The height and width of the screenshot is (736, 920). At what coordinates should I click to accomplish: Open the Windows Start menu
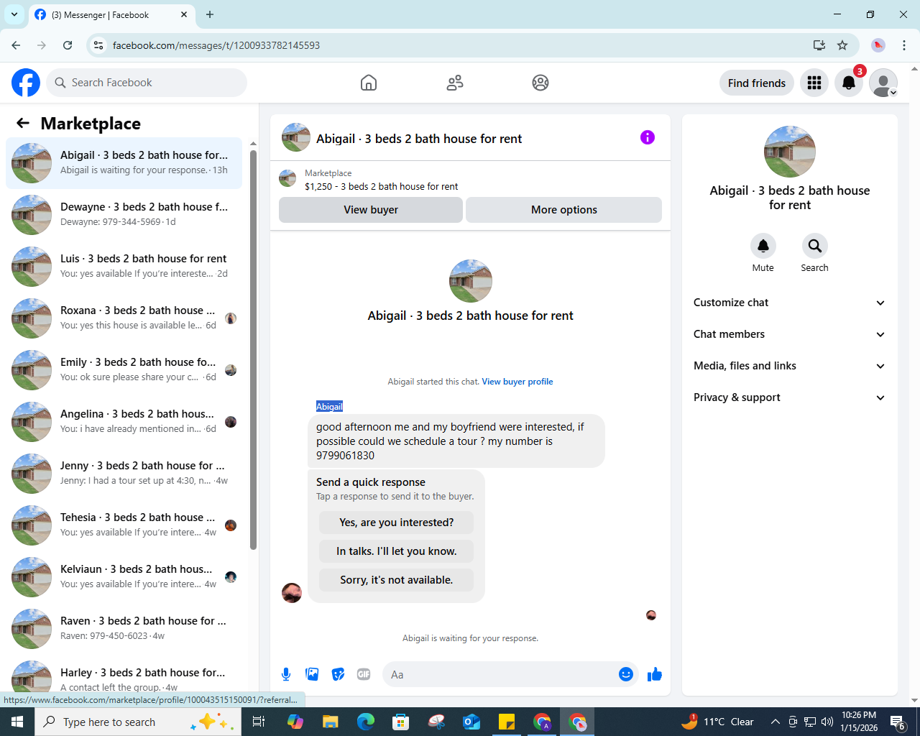17,722
